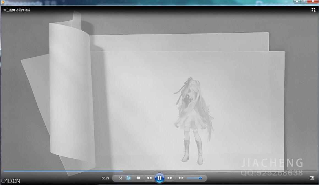This screenshot has height=185, width=319.
Task: Mute the sound with the speaker icon
Action: click(x=180, y=178)
